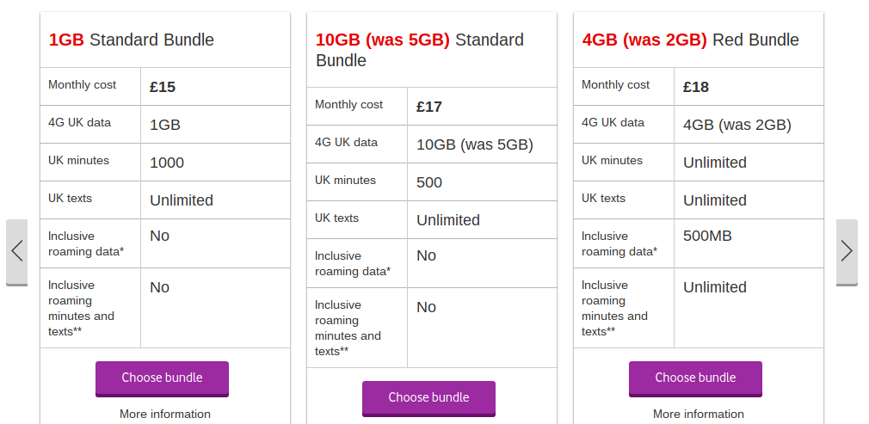Open More information under 1GB bundle
869x424 pixels.
165,414
